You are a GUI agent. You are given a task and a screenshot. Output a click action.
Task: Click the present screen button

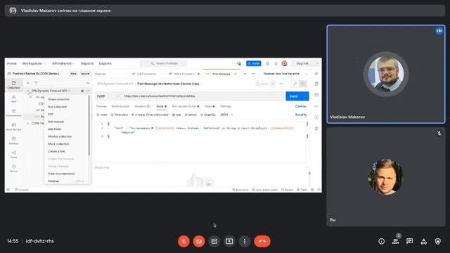[229, 241]
